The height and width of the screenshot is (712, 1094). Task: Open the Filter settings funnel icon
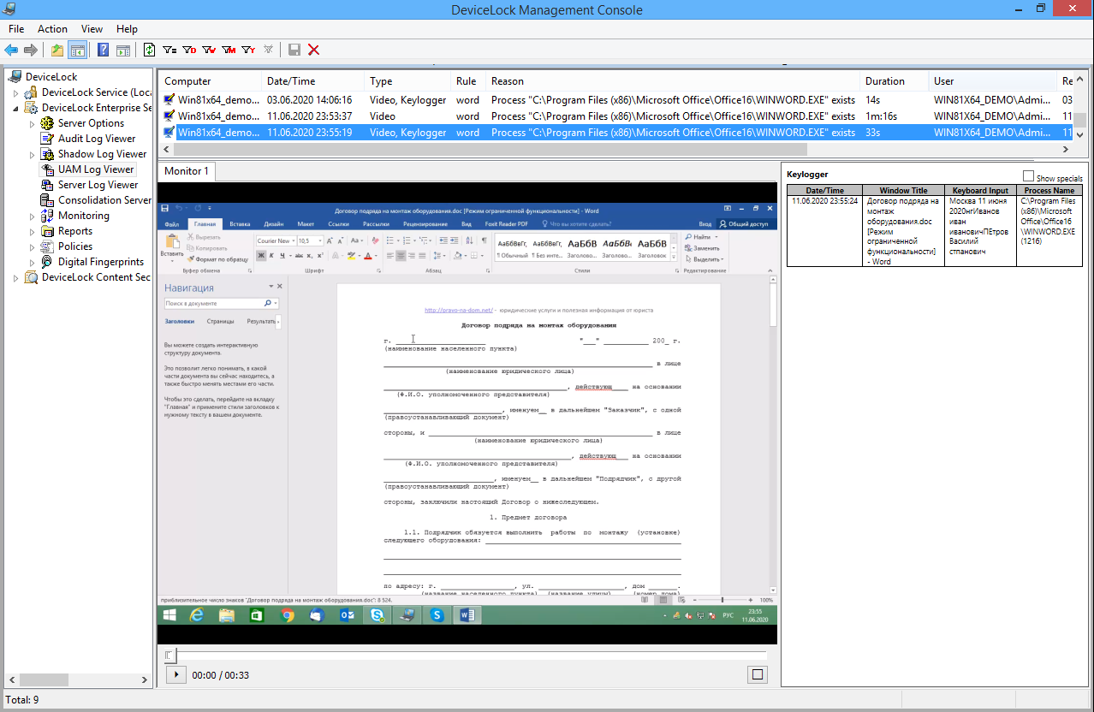[x=169, y=50]
